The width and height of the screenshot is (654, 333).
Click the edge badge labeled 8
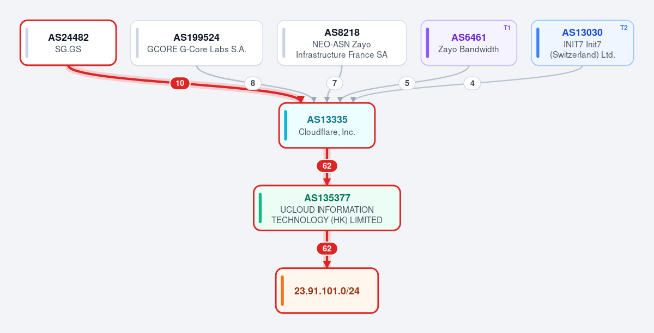click(x=252, y=83)
